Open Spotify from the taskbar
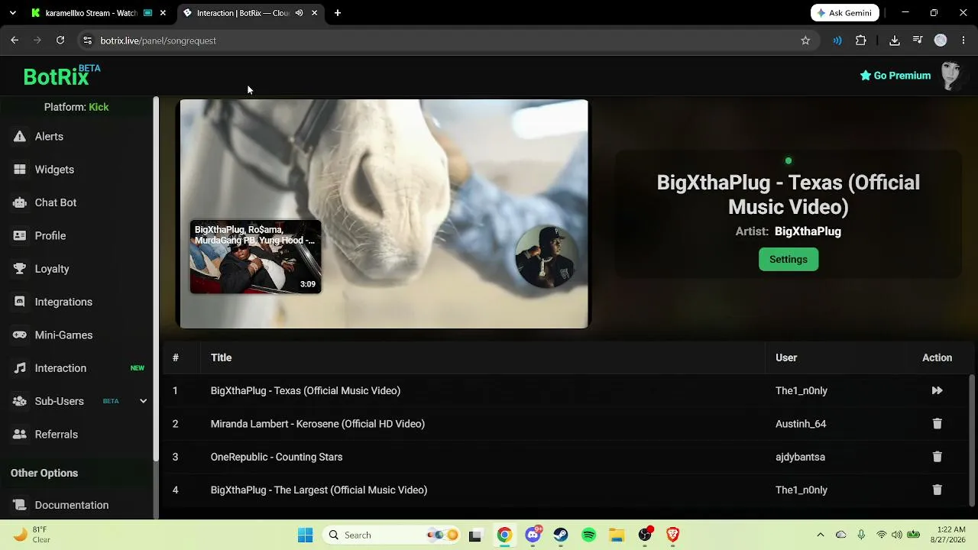Screen dimensions: 978x550 (589, 535)
